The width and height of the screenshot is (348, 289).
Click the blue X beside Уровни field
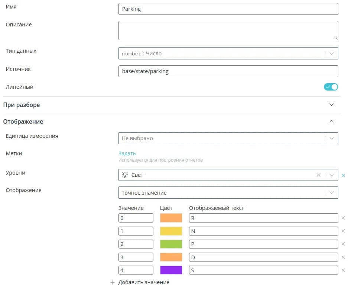pos(343,175)
